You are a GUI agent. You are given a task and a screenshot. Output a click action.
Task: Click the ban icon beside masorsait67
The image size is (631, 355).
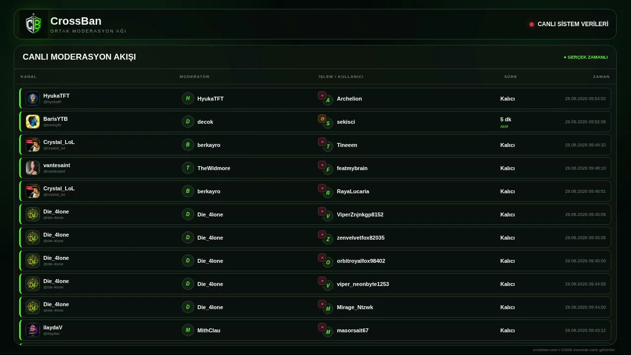(x=322, y=327)
